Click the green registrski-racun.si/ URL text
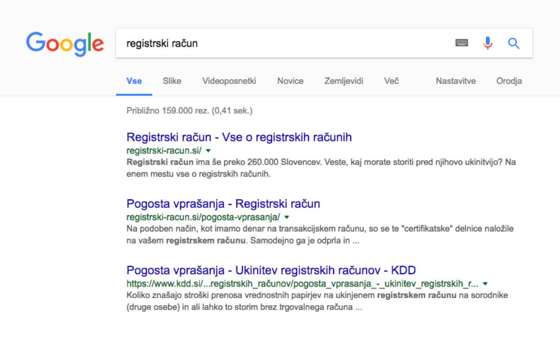 [x=164, y=151]
